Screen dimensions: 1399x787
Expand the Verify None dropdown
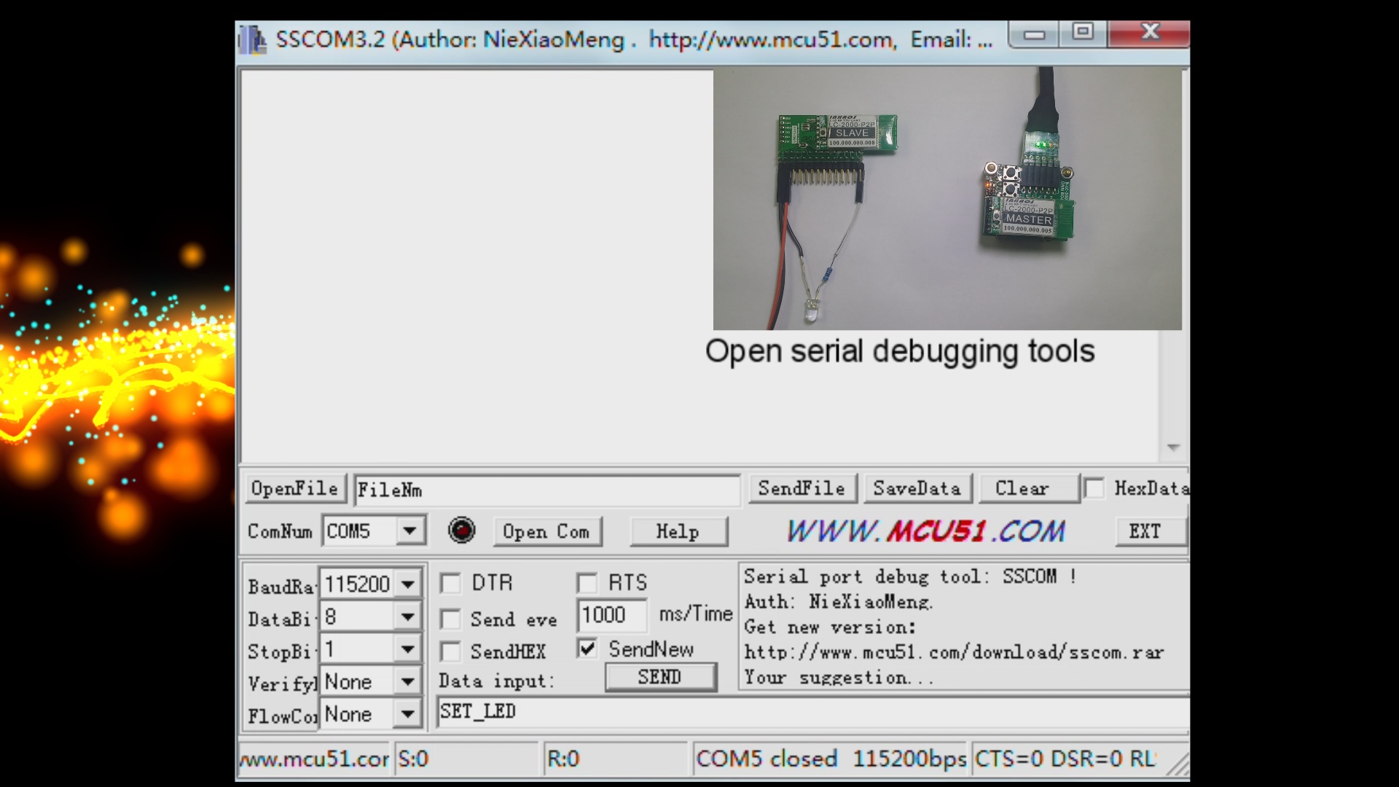(x=408, y=681)
